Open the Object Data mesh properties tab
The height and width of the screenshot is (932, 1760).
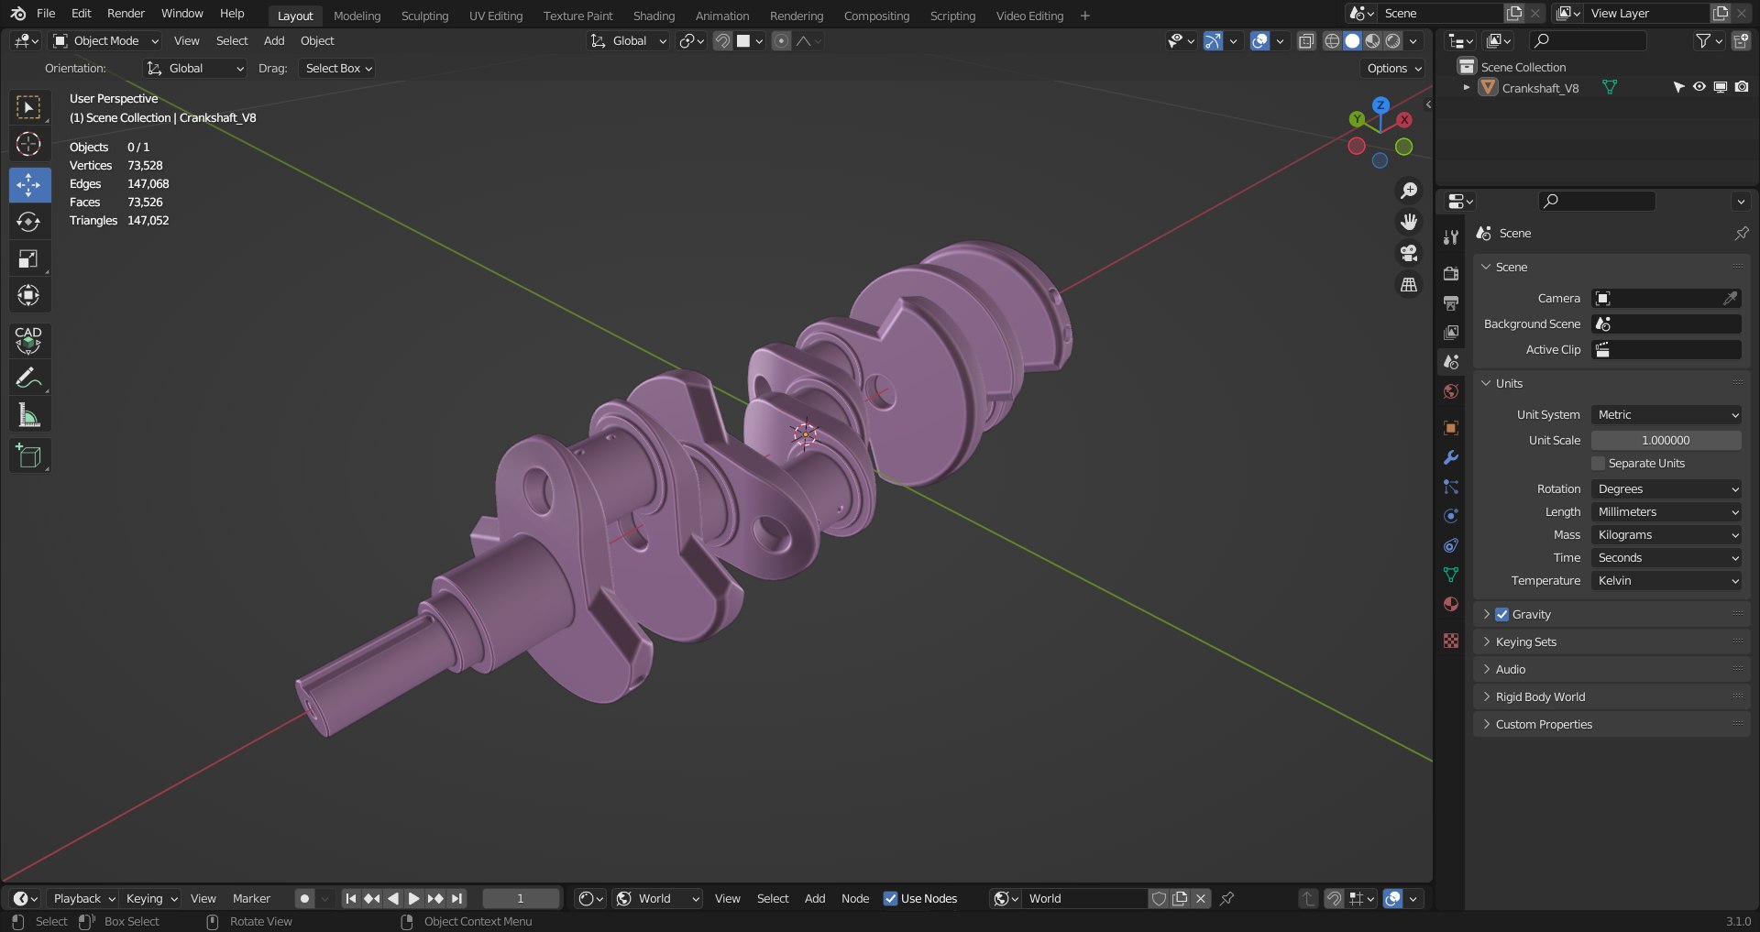(x=1450, y=575)
